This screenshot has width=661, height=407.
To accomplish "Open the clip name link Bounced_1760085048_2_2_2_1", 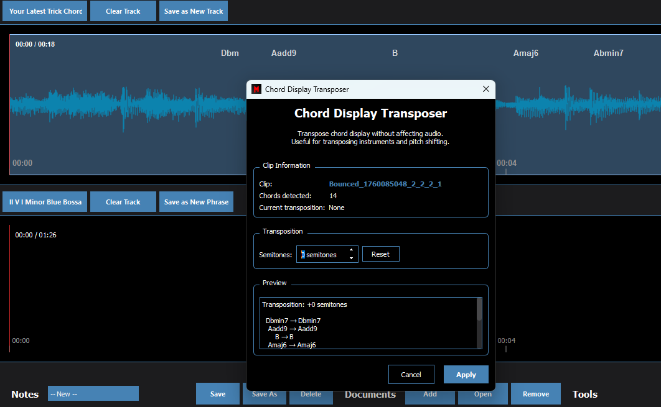I will pos(385,184).
